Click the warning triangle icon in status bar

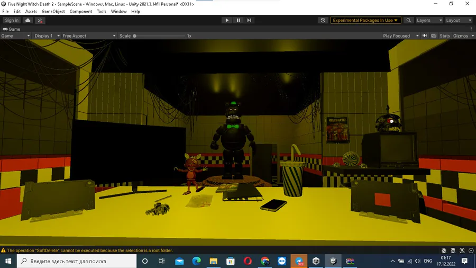click(3, 251)
